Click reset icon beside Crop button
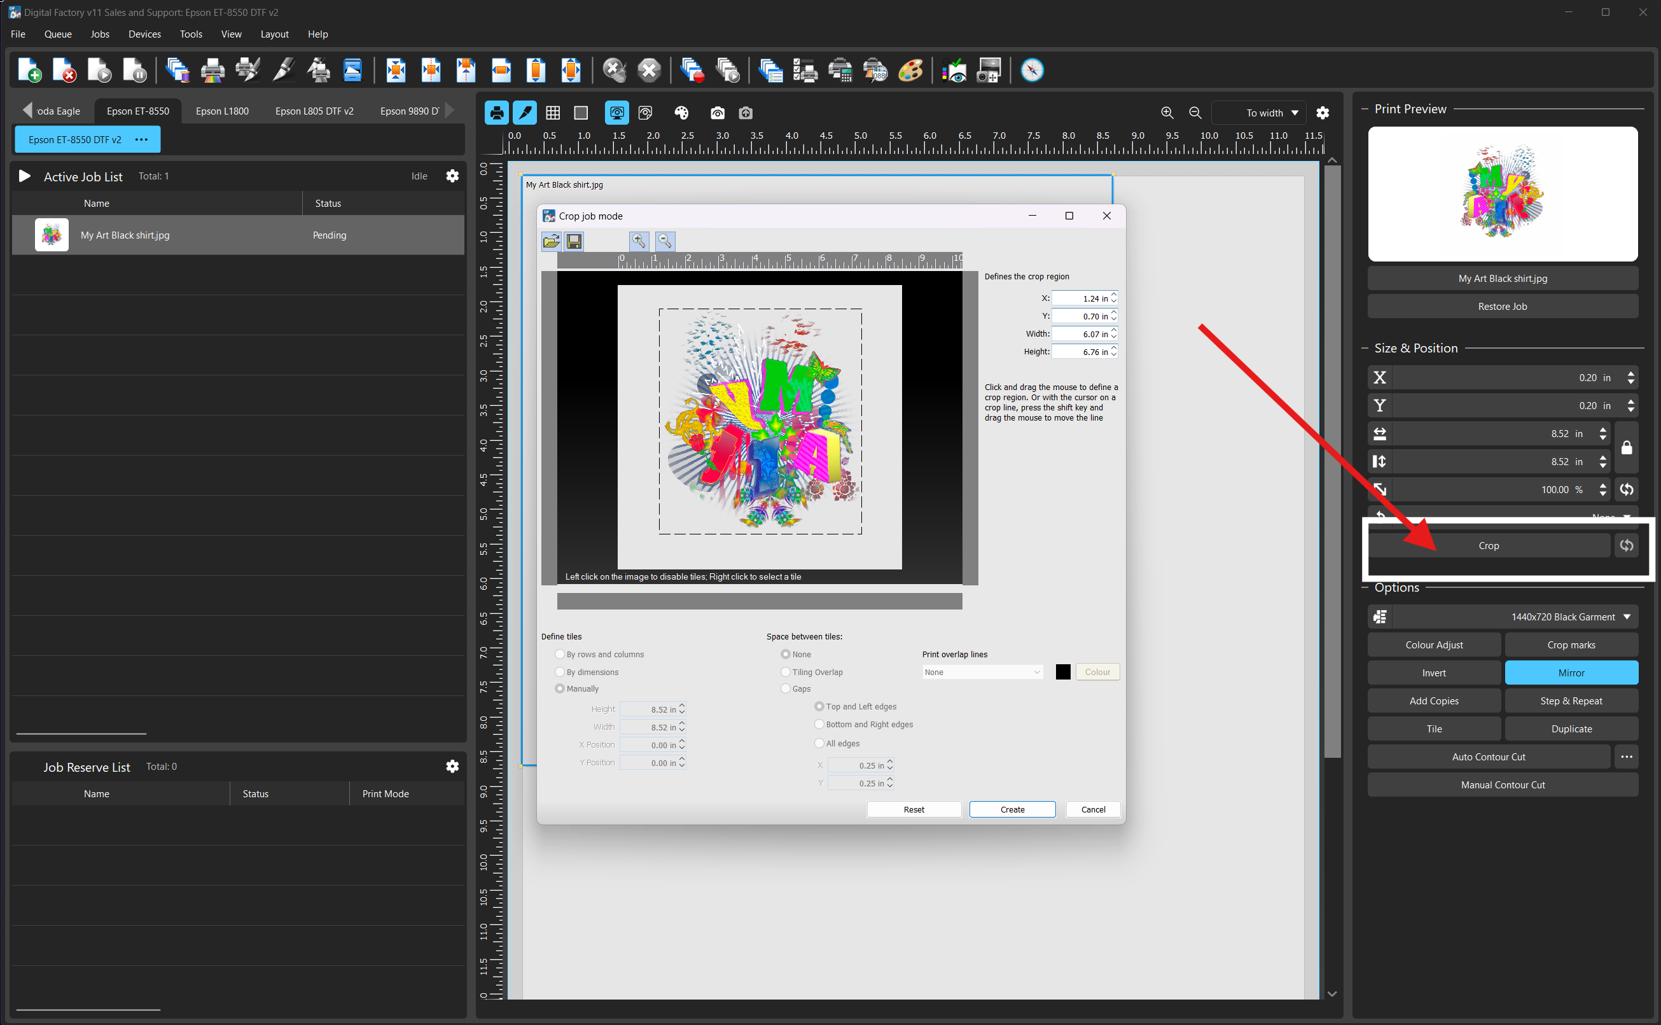 coord(1627,545)
